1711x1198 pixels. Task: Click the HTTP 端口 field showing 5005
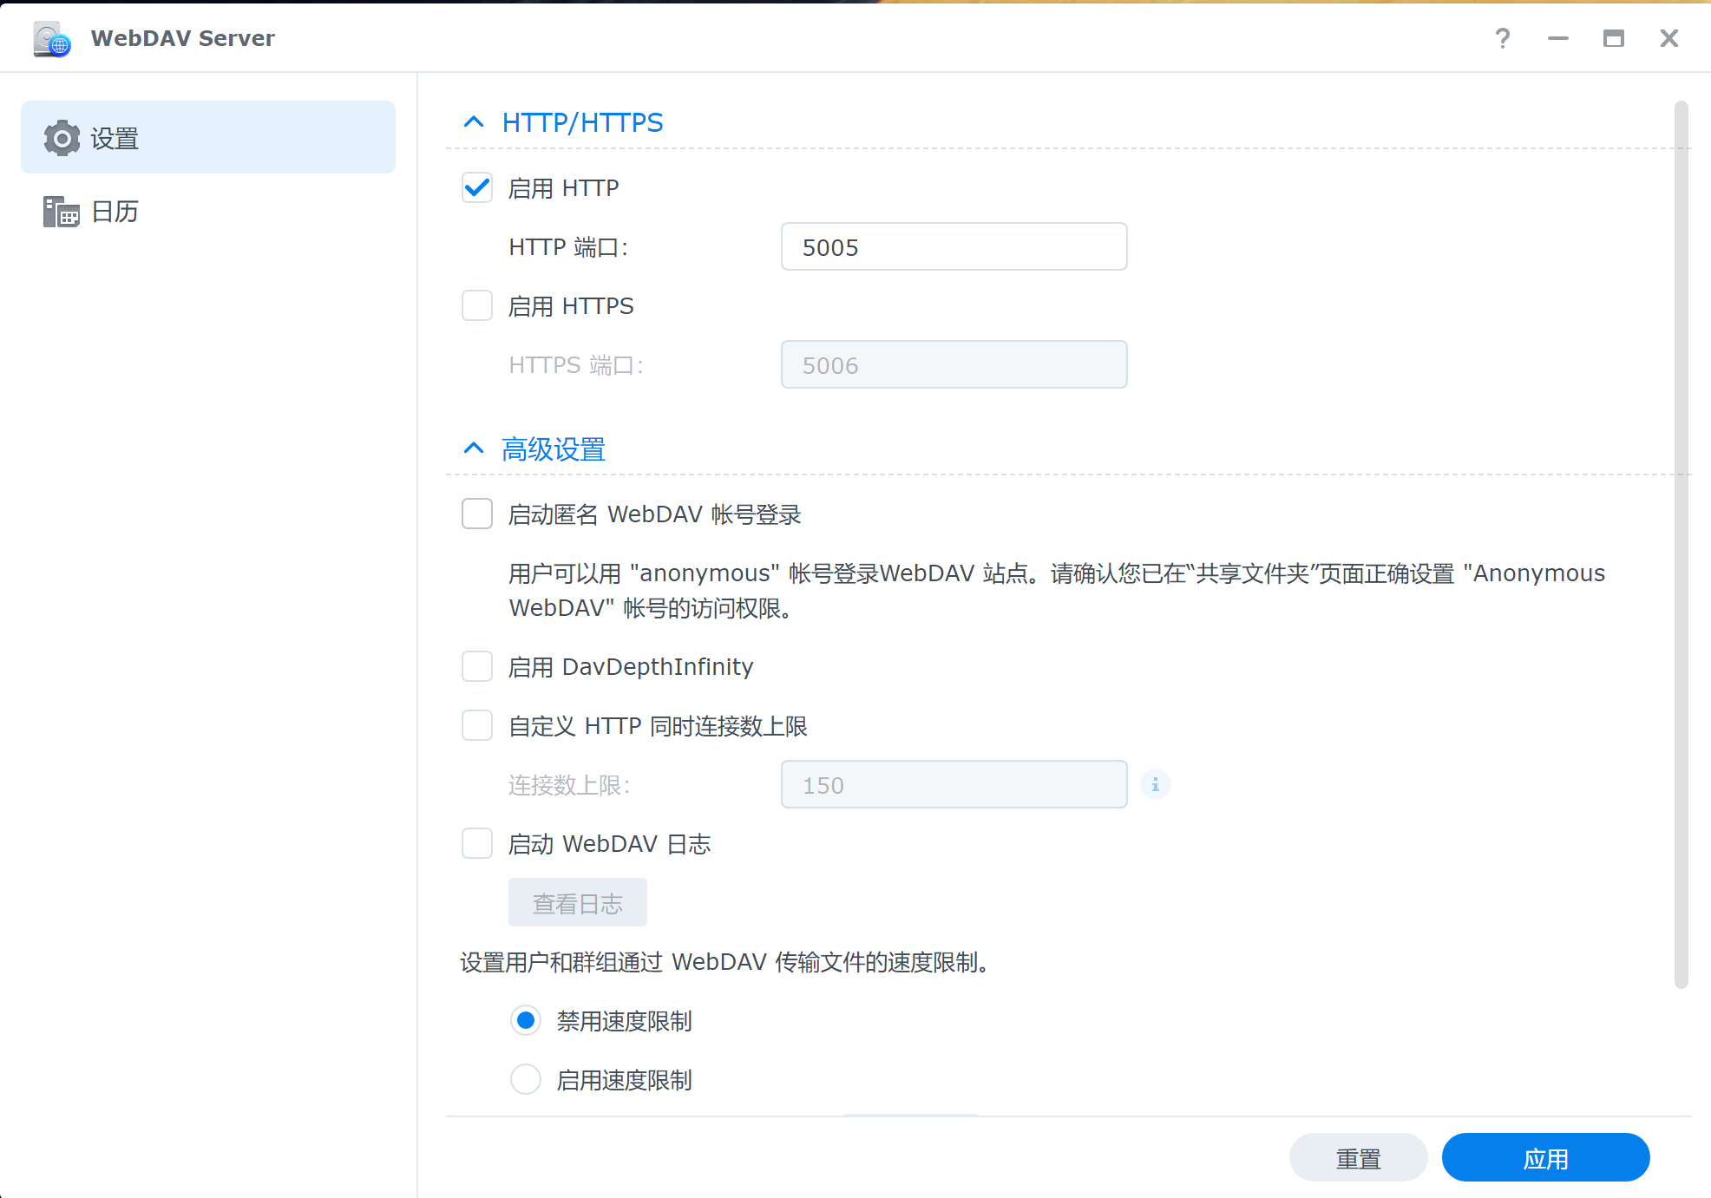[x=954, y=246]
